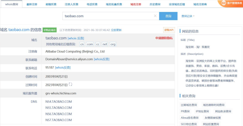
Task: Select the net suffix option
Action: (x=105, y=44)
